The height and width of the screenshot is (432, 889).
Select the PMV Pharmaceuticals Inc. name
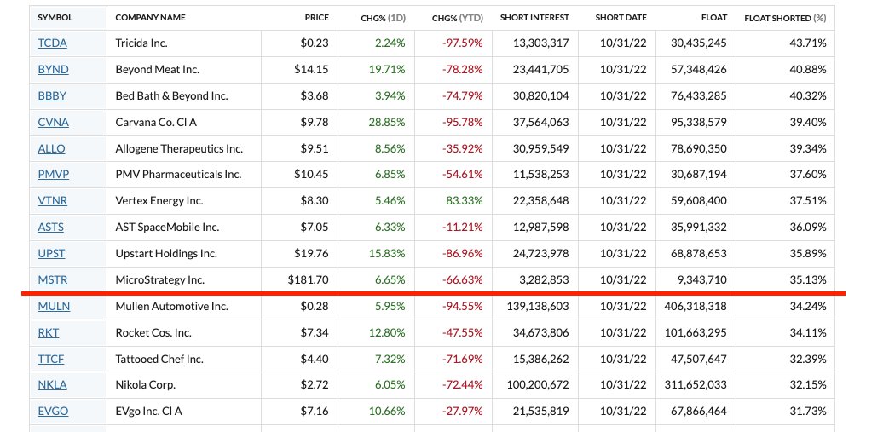click(x=179, y=175)
